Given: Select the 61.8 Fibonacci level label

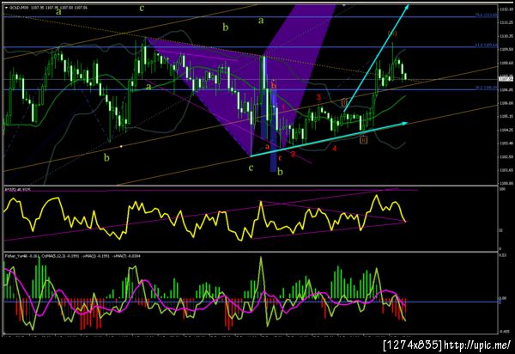Looking at the screenshot, I should (x=487, y=46).
